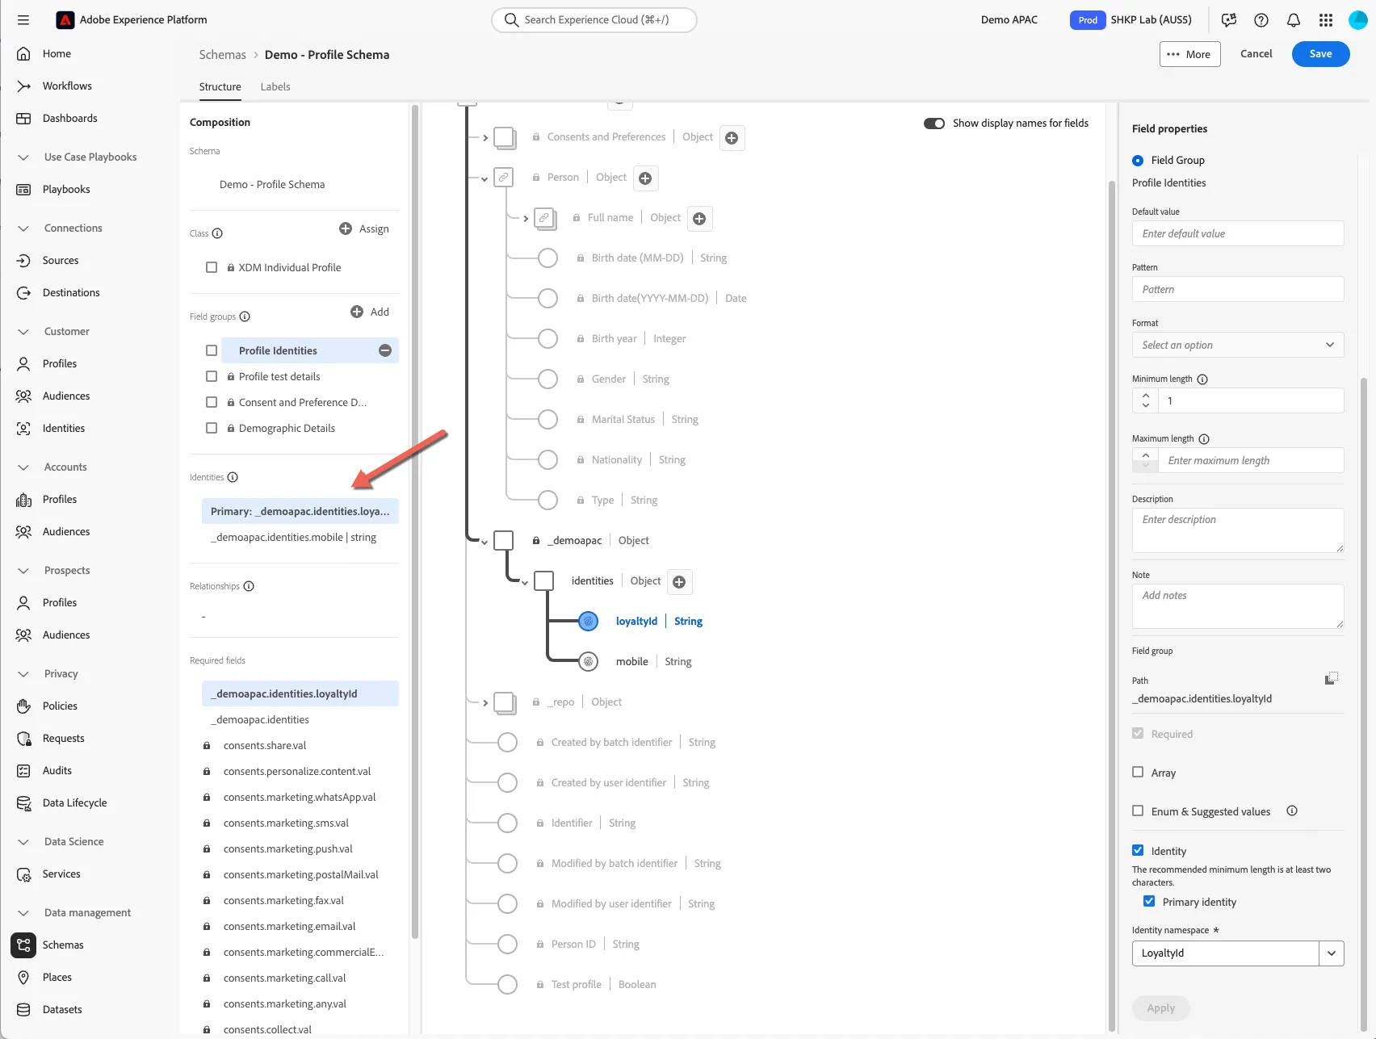The image size is (1376, 1039).
Task: Uncheck the Identity checkbox
Action: click(1138, 851)
